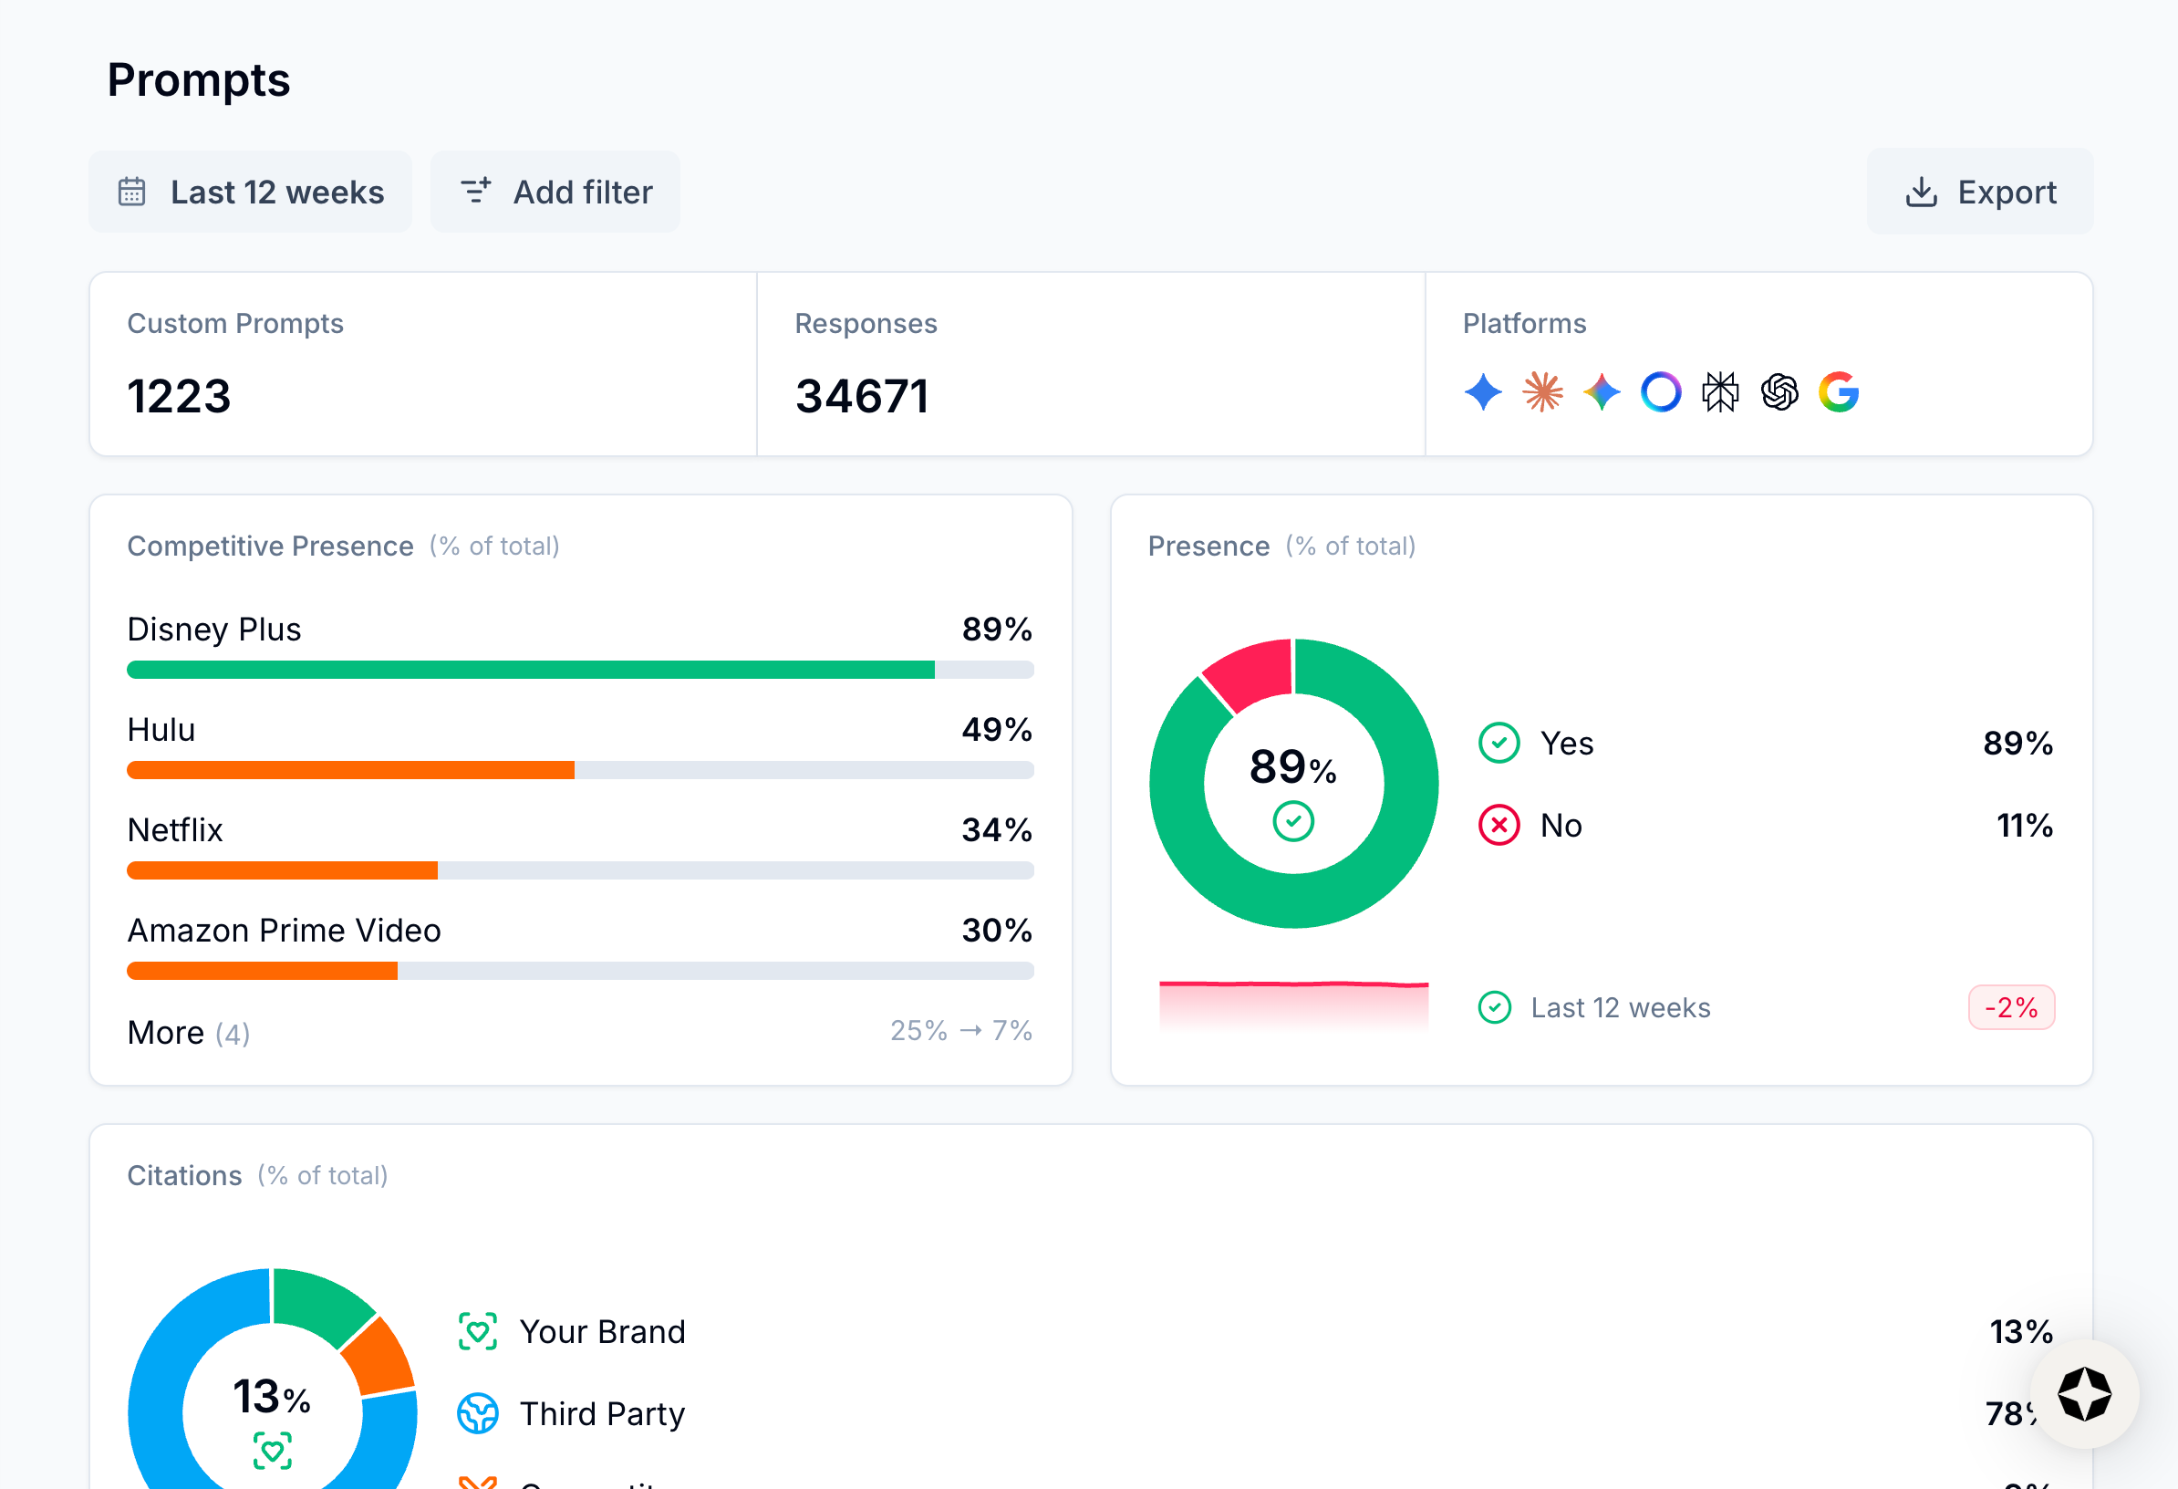Click the solid blue four-point star platform icon
Image resolution: width=2178 pixels, height=1489 pixels.
pyautogui.click(x=1483, y=392)
